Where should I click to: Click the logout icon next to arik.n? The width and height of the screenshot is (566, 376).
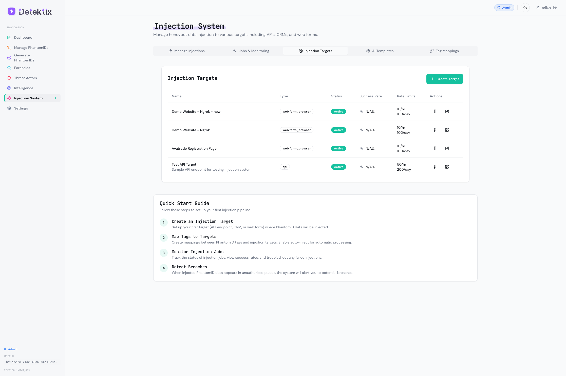click(555, 8)
